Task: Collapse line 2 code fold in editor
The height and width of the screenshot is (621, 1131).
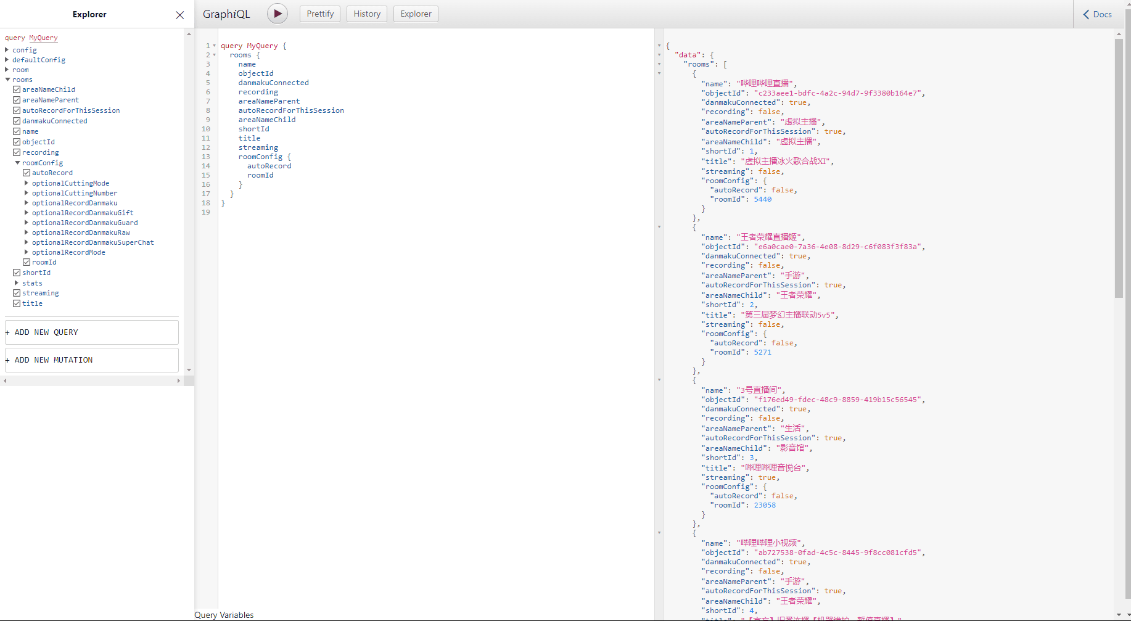Action: [x=213, y=55]
